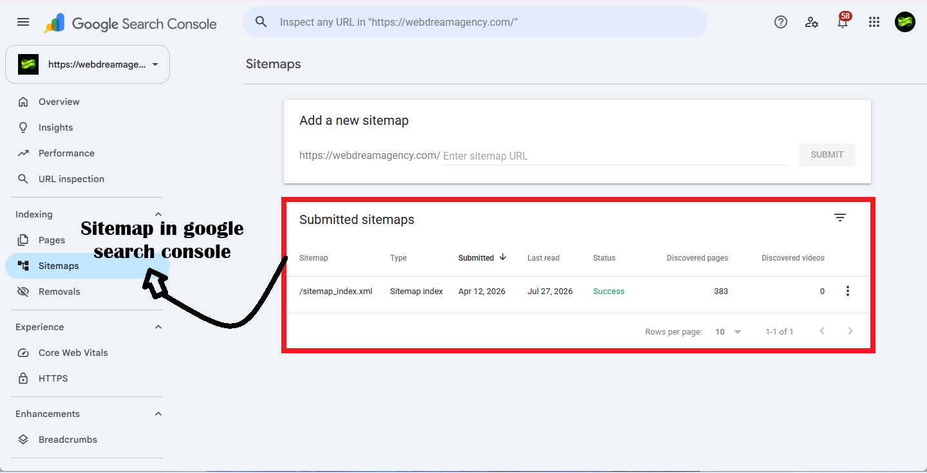The height and width of the screenshot is (473, 927).
Task: Click the SUBMIT sitemap button
Action: 827,155
